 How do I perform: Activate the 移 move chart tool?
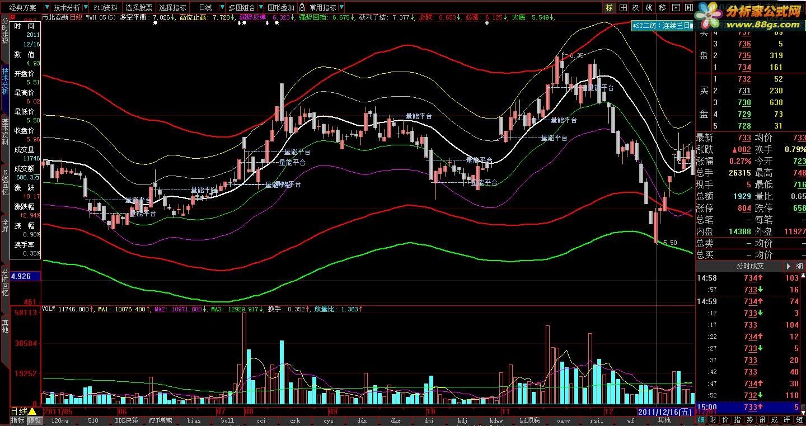pyautogui.click(x=662, y=8)
